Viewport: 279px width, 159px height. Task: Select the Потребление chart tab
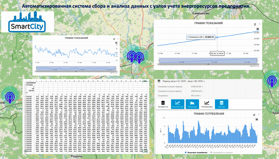point(177,104)
